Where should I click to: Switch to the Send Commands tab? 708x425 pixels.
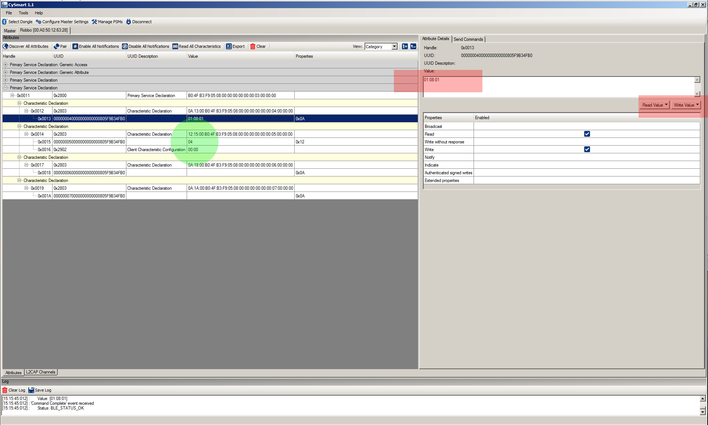(x=468, y=39)
